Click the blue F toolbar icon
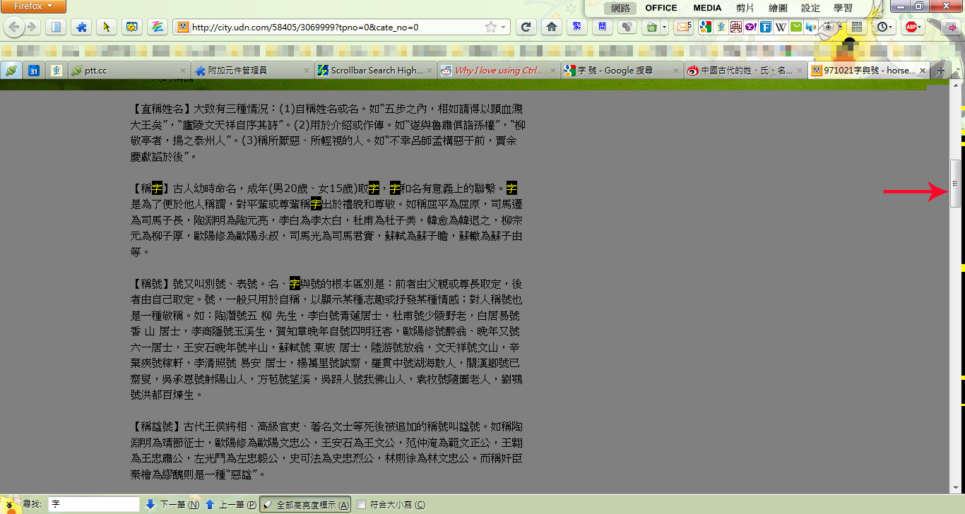965x514 pixels. tap(766, 28)
